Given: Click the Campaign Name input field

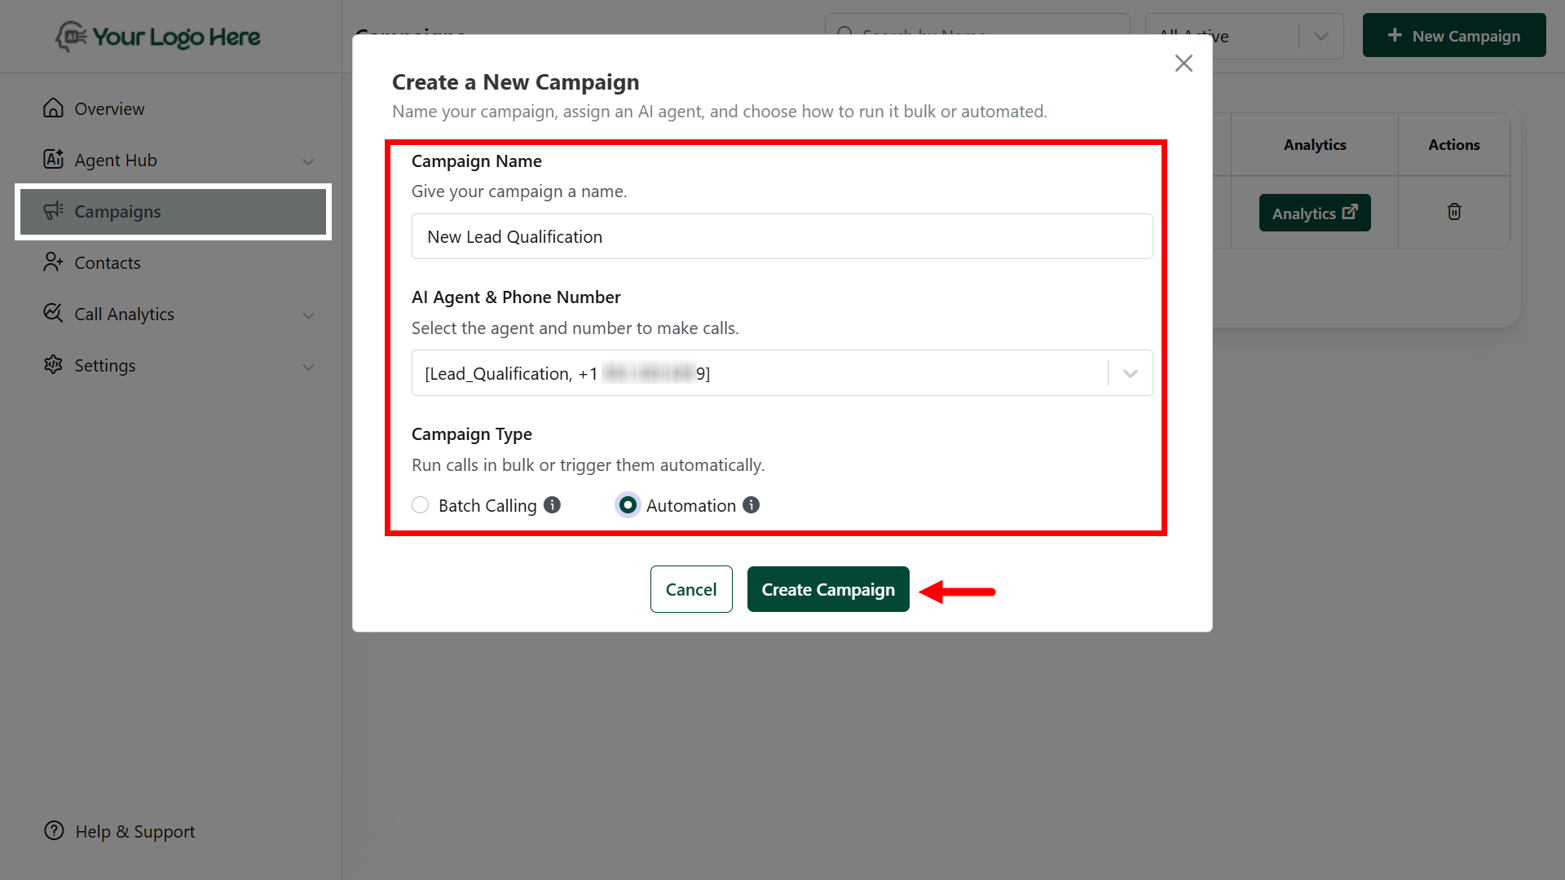Looking at the screenshot, I should [781, 236].
